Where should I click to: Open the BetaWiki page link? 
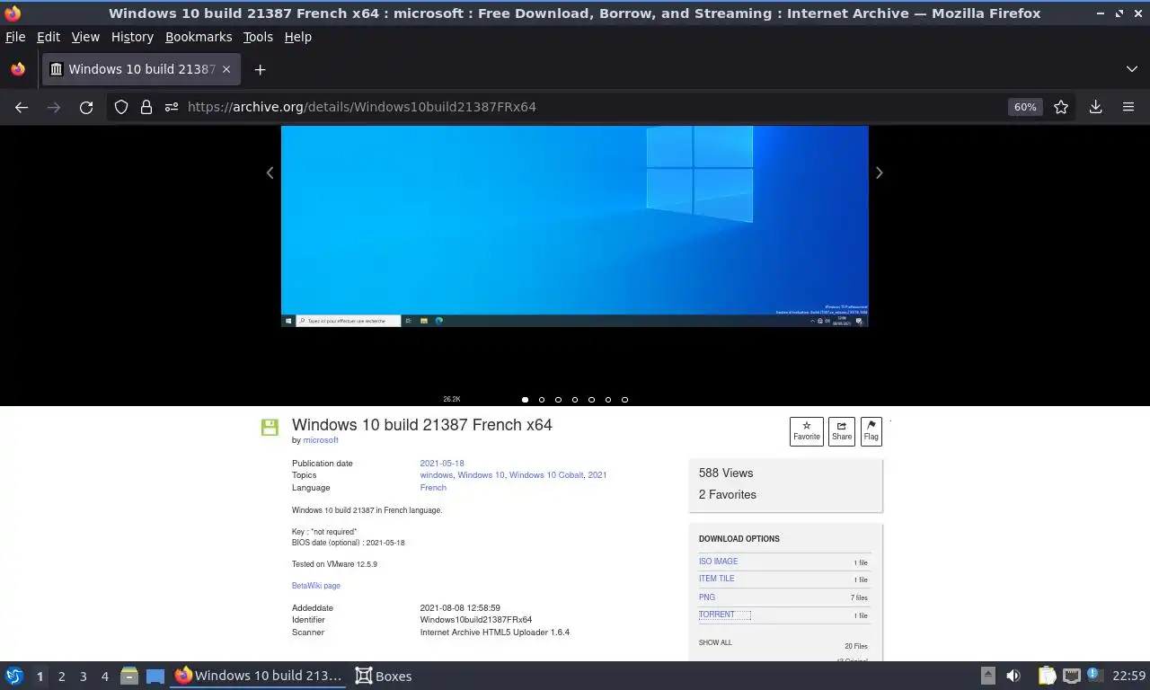(316, 586)
